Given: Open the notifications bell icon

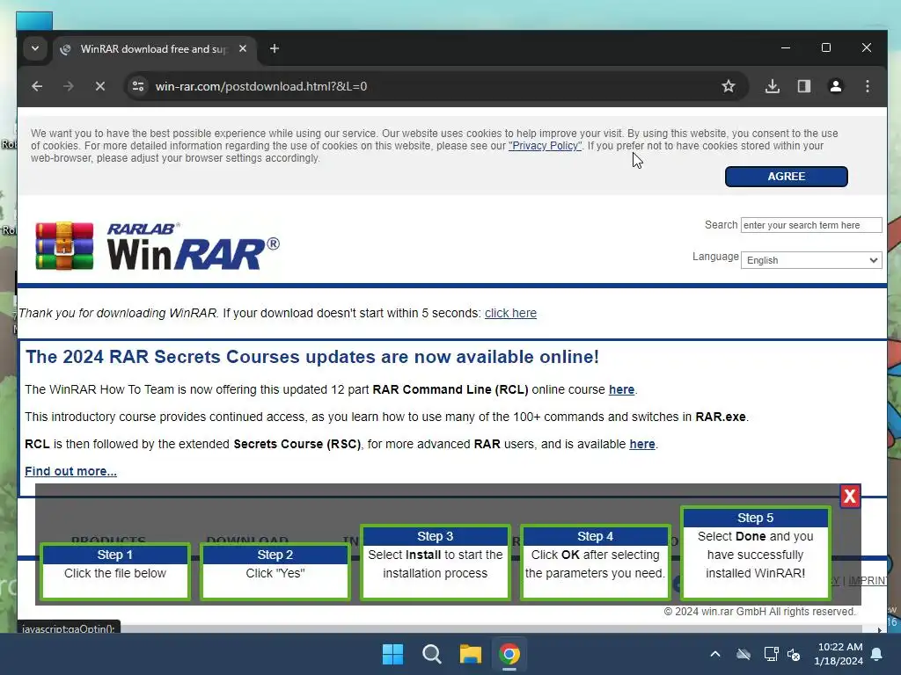Looking at the screenshot, I should tap(877, 654).
